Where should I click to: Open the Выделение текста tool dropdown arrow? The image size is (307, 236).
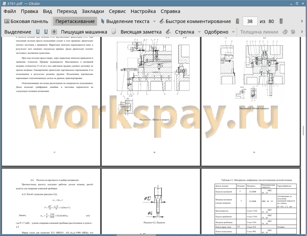tap(154, 21)
